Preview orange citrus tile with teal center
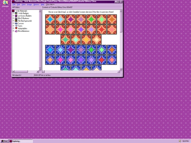Image resolution: width=191 pixels, height=143 pixels. (65, 40)
